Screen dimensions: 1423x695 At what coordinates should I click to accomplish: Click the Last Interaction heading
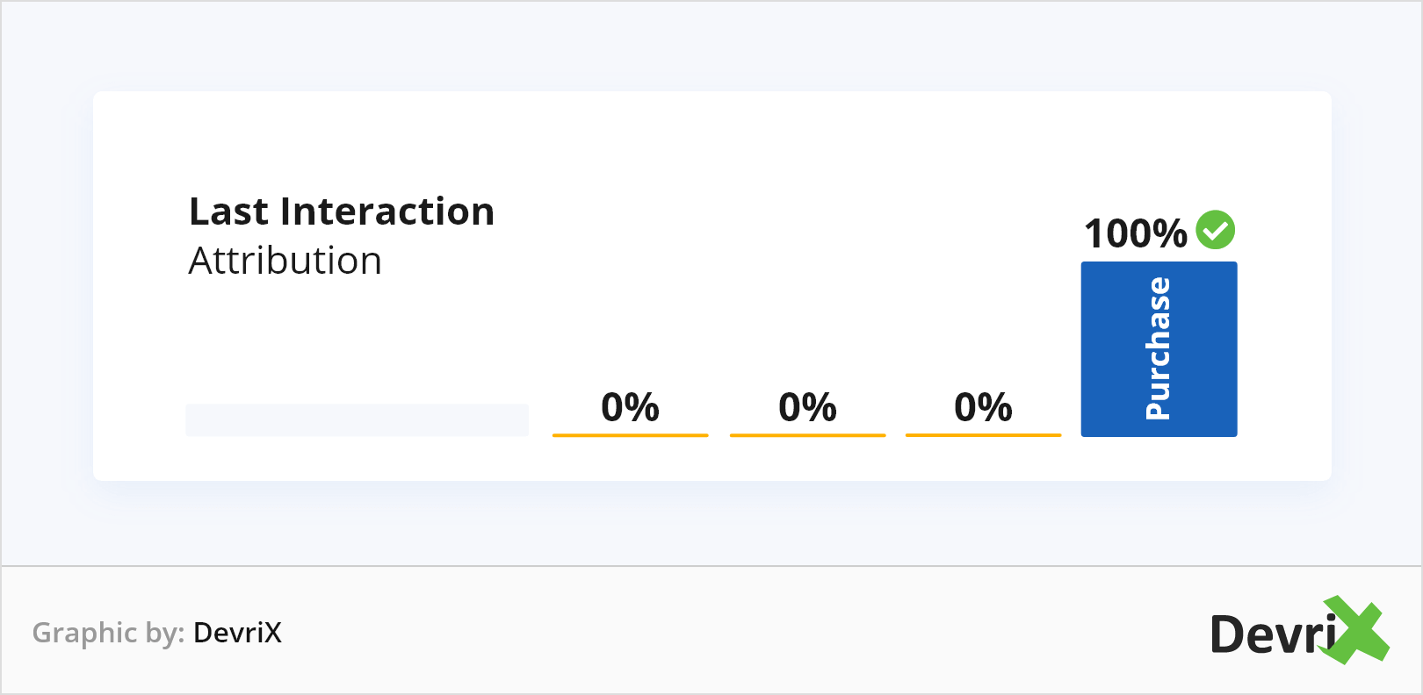tap(342, 211)
